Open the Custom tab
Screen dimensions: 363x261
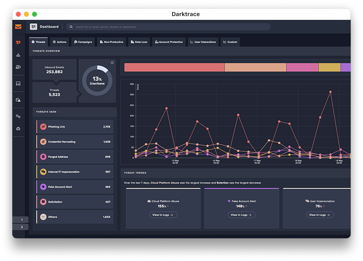click(230, 42)
